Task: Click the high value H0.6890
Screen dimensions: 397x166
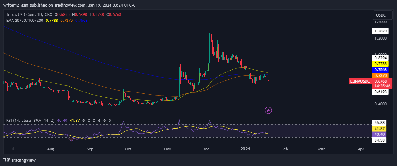Action: (x=79, y=15)
